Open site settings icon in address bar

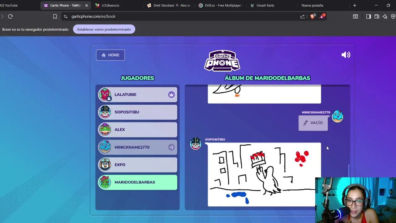tap(65, 16)
